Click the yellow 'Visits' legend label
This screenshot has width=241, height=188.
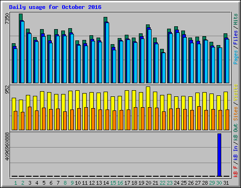click(235, 93)
